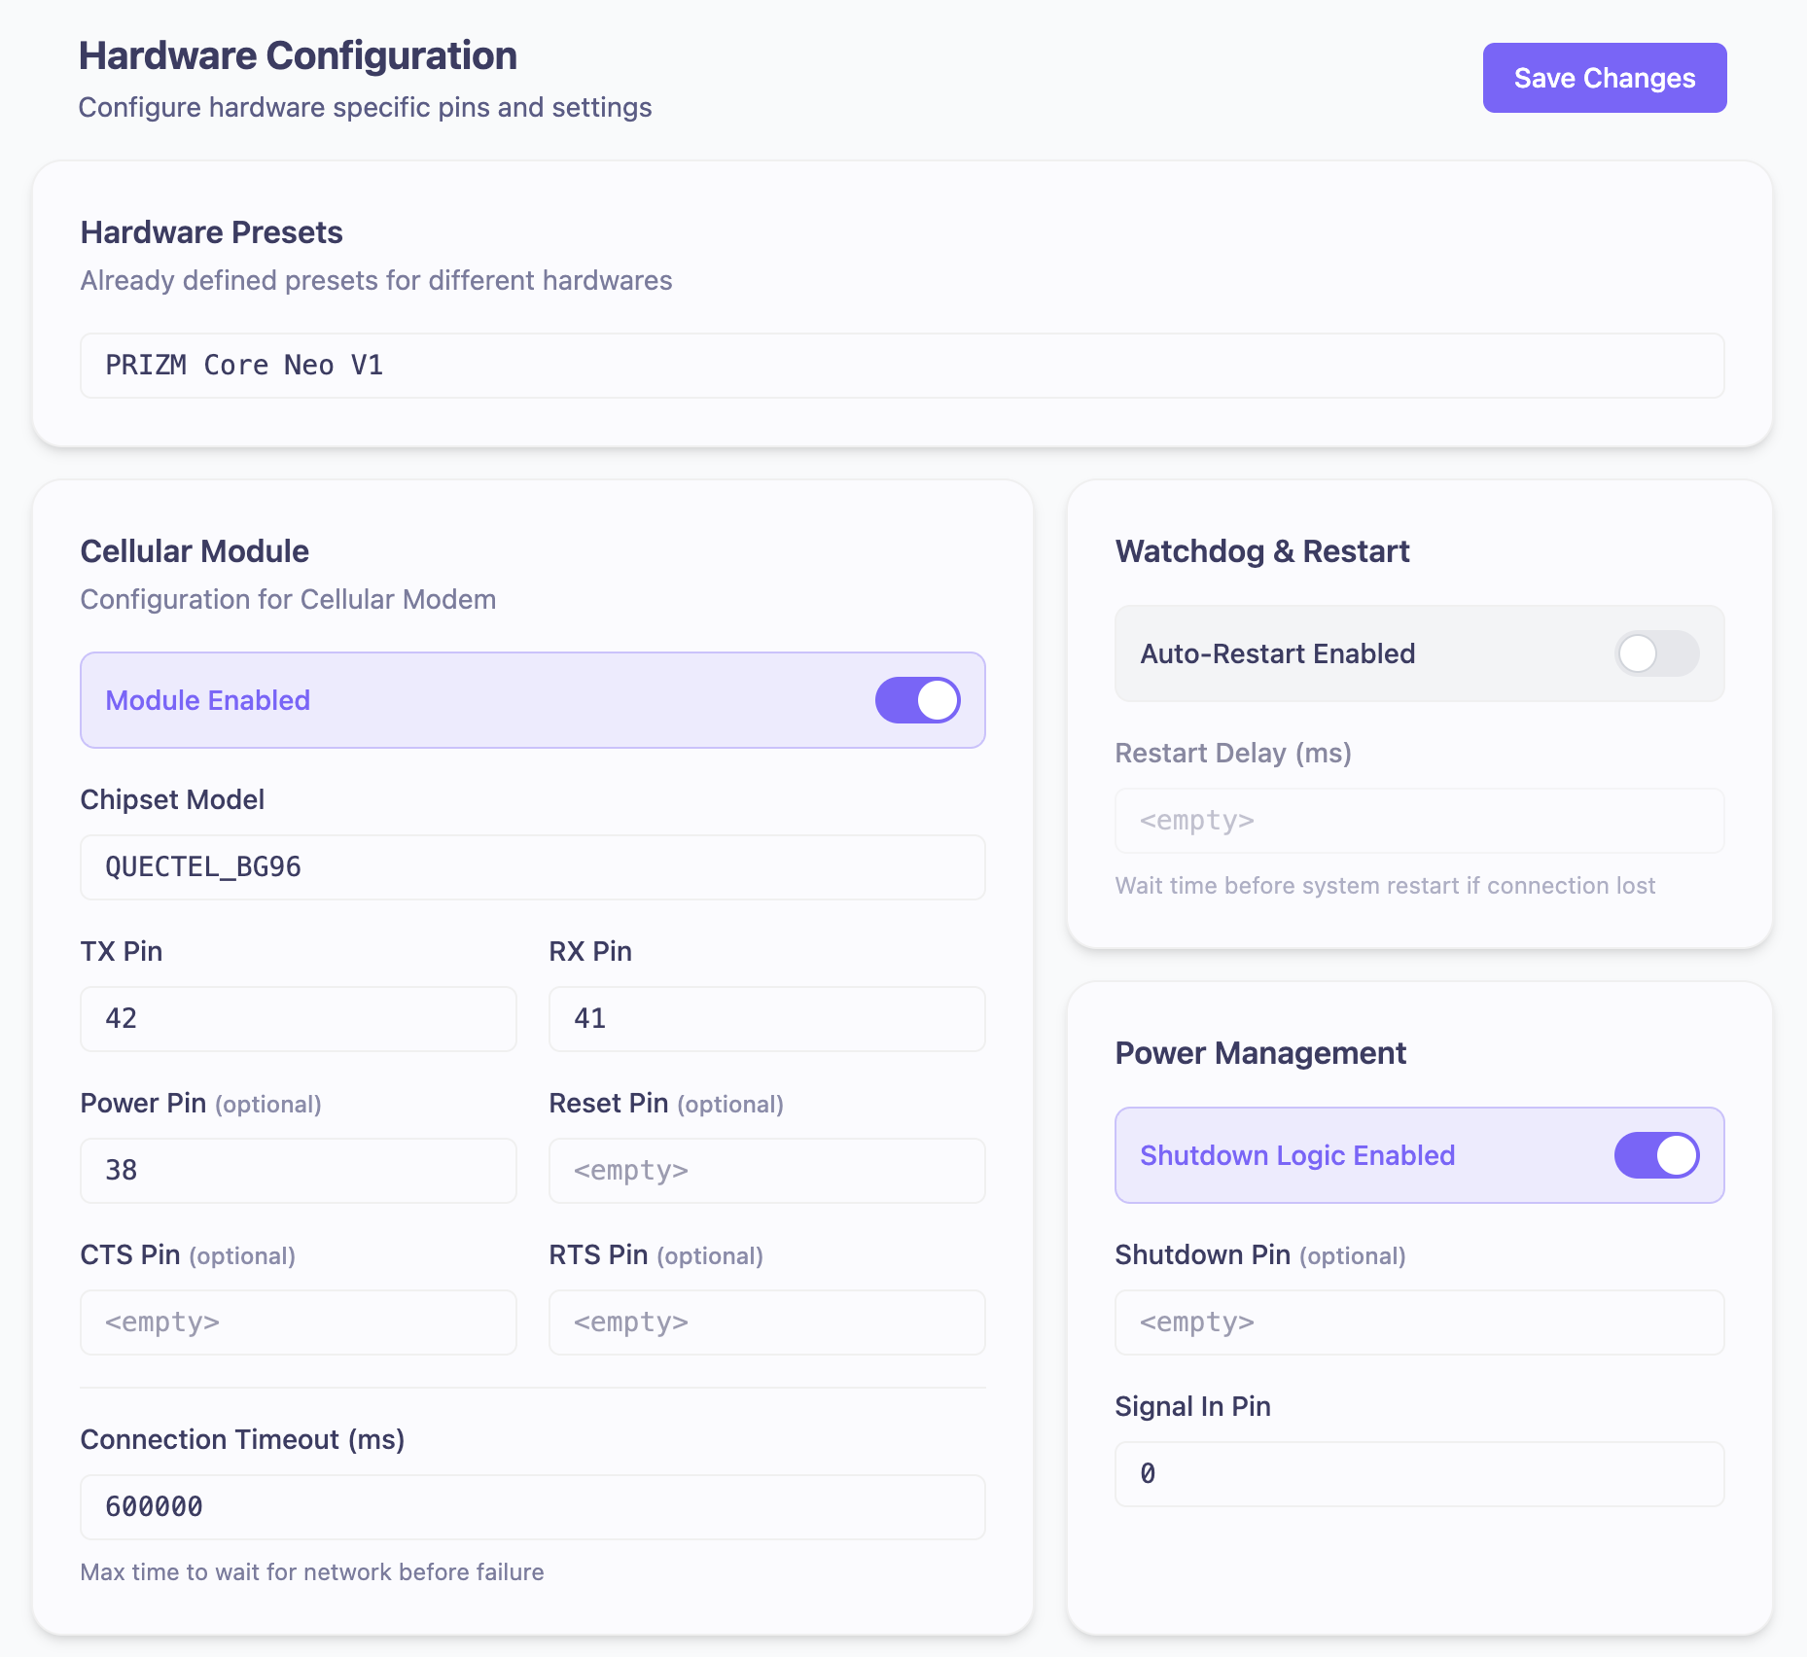Click the Signal In Pin label
This screenshot has width=1807, height=1657.
pos(1193,1406)
